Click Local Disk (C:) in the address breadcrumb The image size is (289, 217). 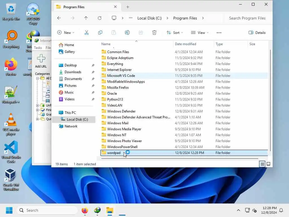tap(150, 18)
